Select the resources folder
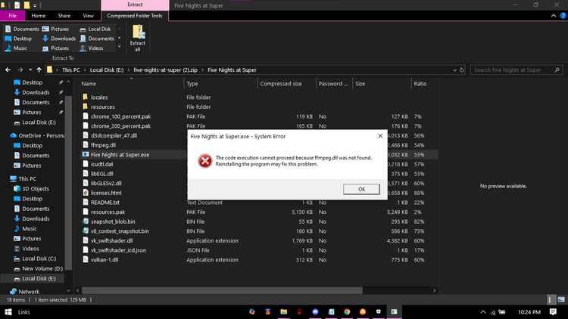 102,107
